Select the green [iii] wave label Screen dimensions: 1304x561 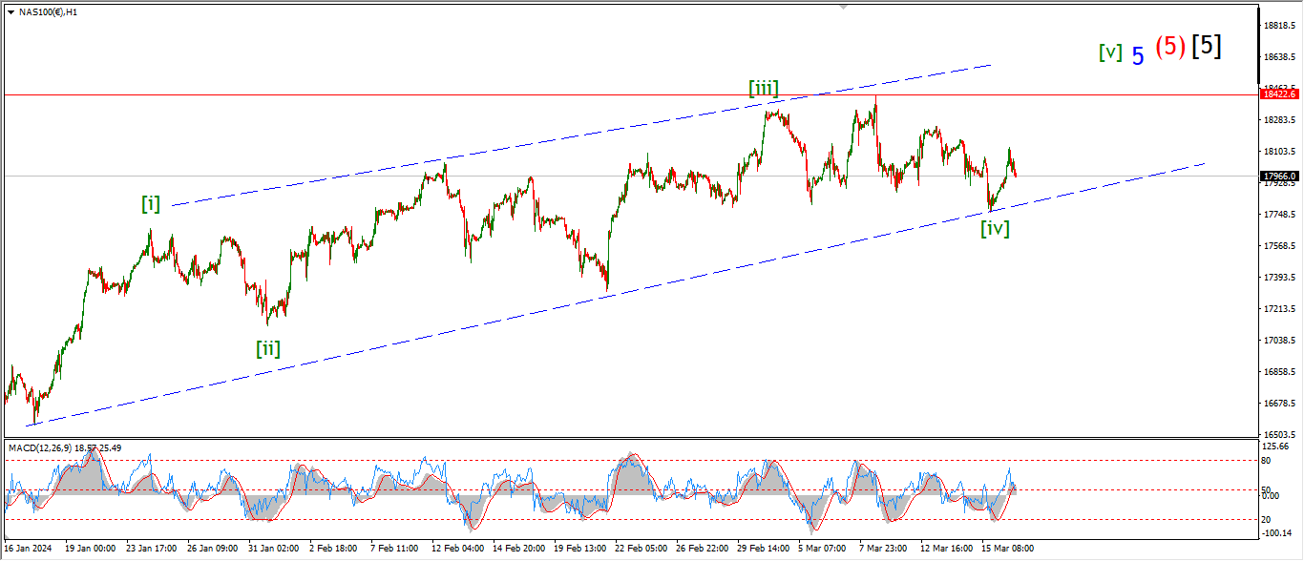(763, 89)
